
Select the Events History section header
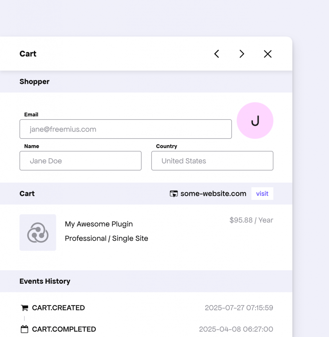click(45, 281)
